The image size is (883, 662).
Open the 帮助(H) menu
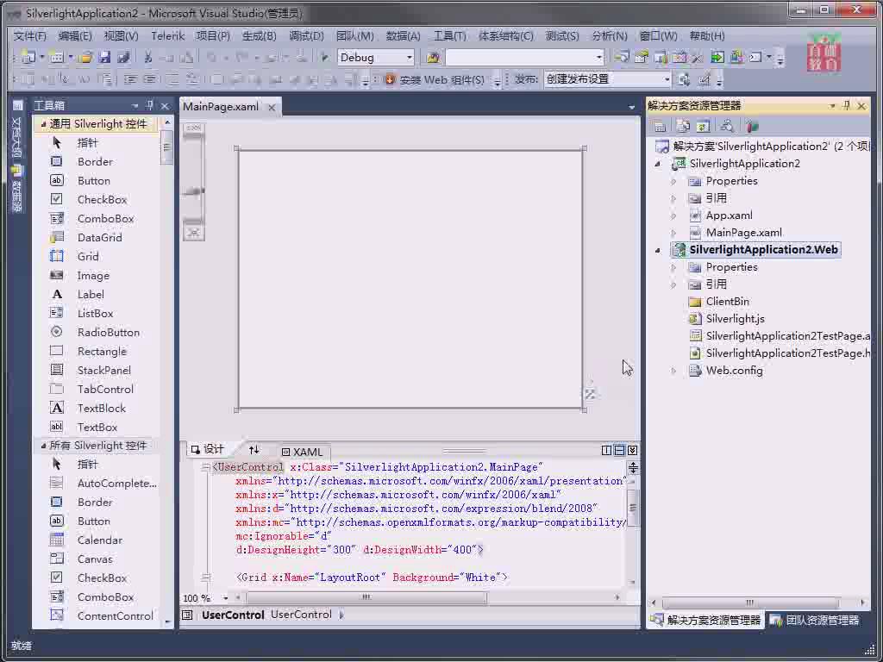point(707,36)
